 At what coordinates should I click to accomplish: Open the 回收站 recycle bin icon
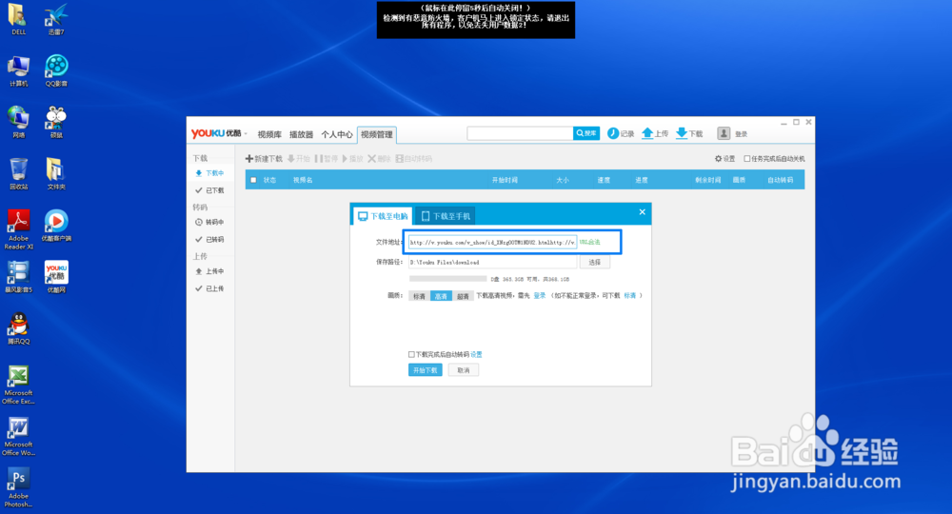18,174
